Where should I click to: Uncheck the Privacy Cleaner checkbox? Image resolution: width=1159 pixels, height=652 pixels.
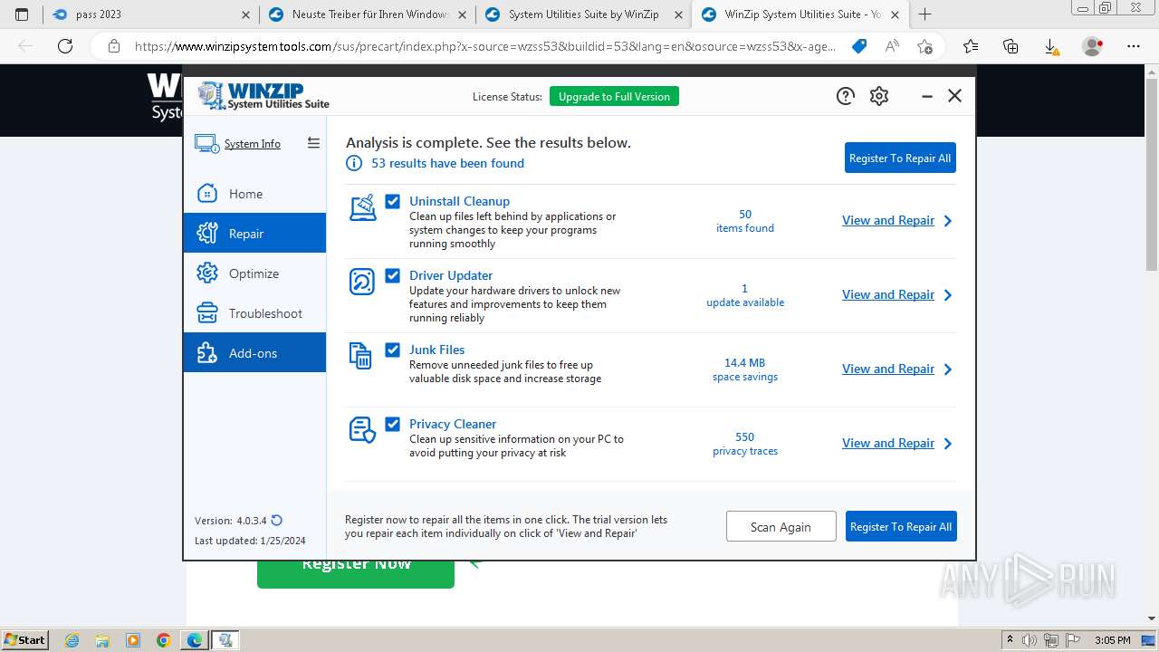click(x=393, y=424)
